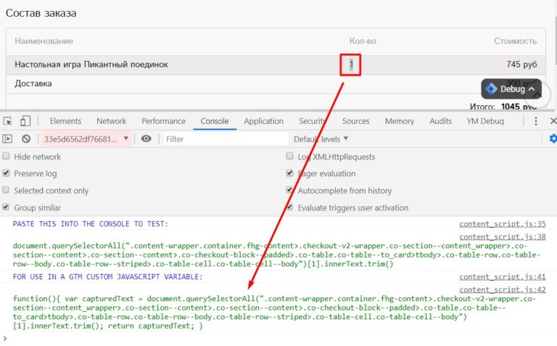
Task: Open console settings gear icon
Action: coord(553,139)
